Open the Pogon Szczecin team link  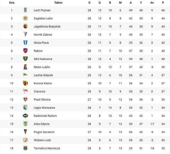tap(44, 132)
